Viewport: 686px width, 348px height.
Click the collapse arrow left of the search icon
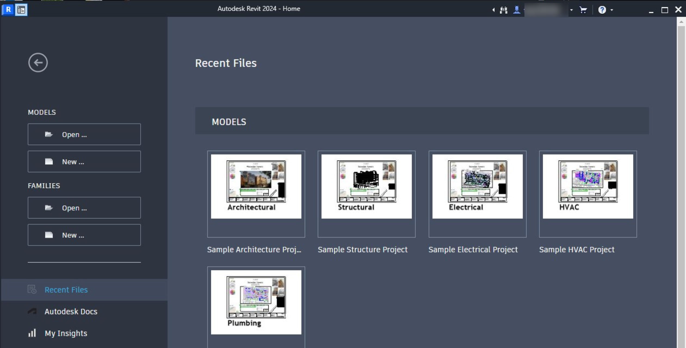pos(494,10)
